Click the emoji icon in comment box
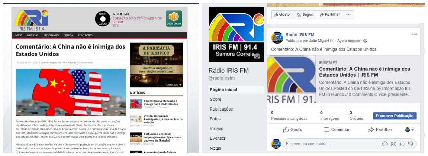Image resolution: width=428 pixels, height=156 pixels. [x=384, y=144]
